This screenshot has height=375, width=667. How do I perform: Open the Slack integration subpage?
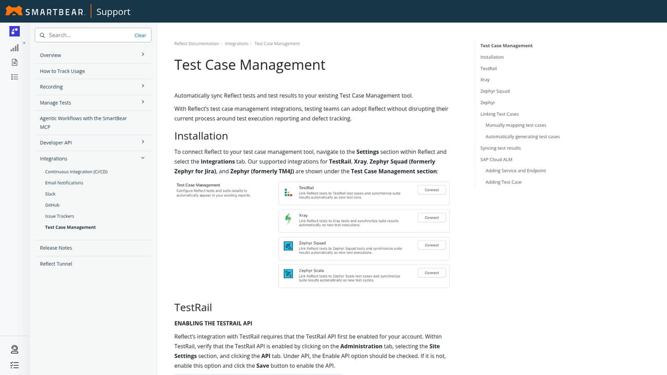coord(51,194)
